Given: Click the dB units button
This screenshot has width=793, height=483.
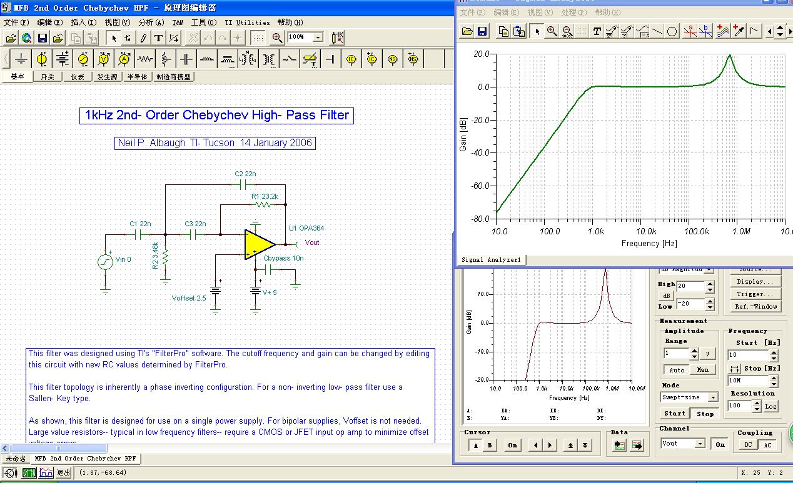Looking at the screenshot, I should coord(667,296).
